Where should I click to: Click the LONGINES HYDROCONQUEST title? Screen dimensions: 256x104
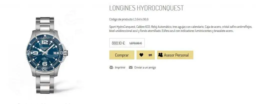(146, 8)
